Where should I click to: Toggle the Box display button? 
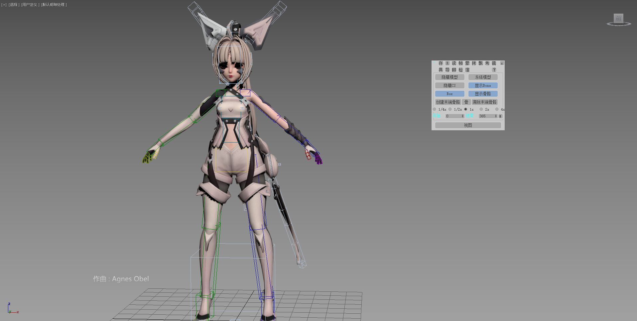point(449,94)
